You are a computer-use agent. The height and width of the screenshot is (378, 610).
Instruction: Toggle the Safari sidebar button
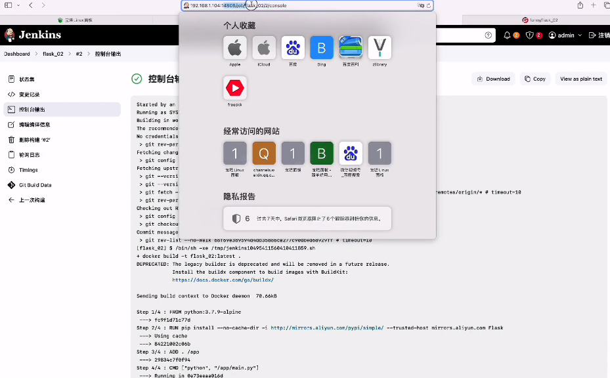(x=8, y=5)
